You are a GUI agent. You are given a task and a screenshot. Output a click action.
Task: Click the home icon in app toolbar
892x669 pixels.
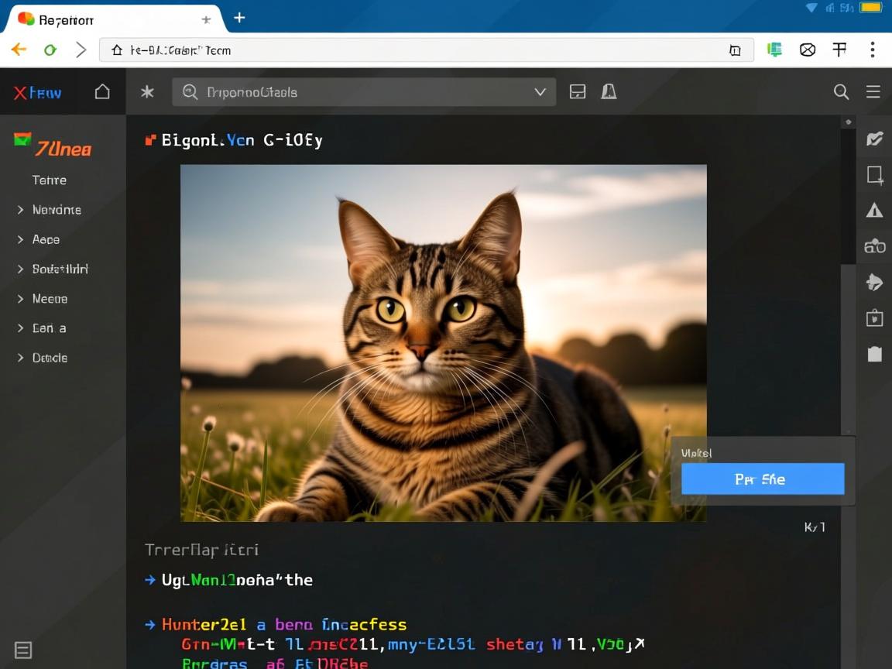(x=102, y=92)
